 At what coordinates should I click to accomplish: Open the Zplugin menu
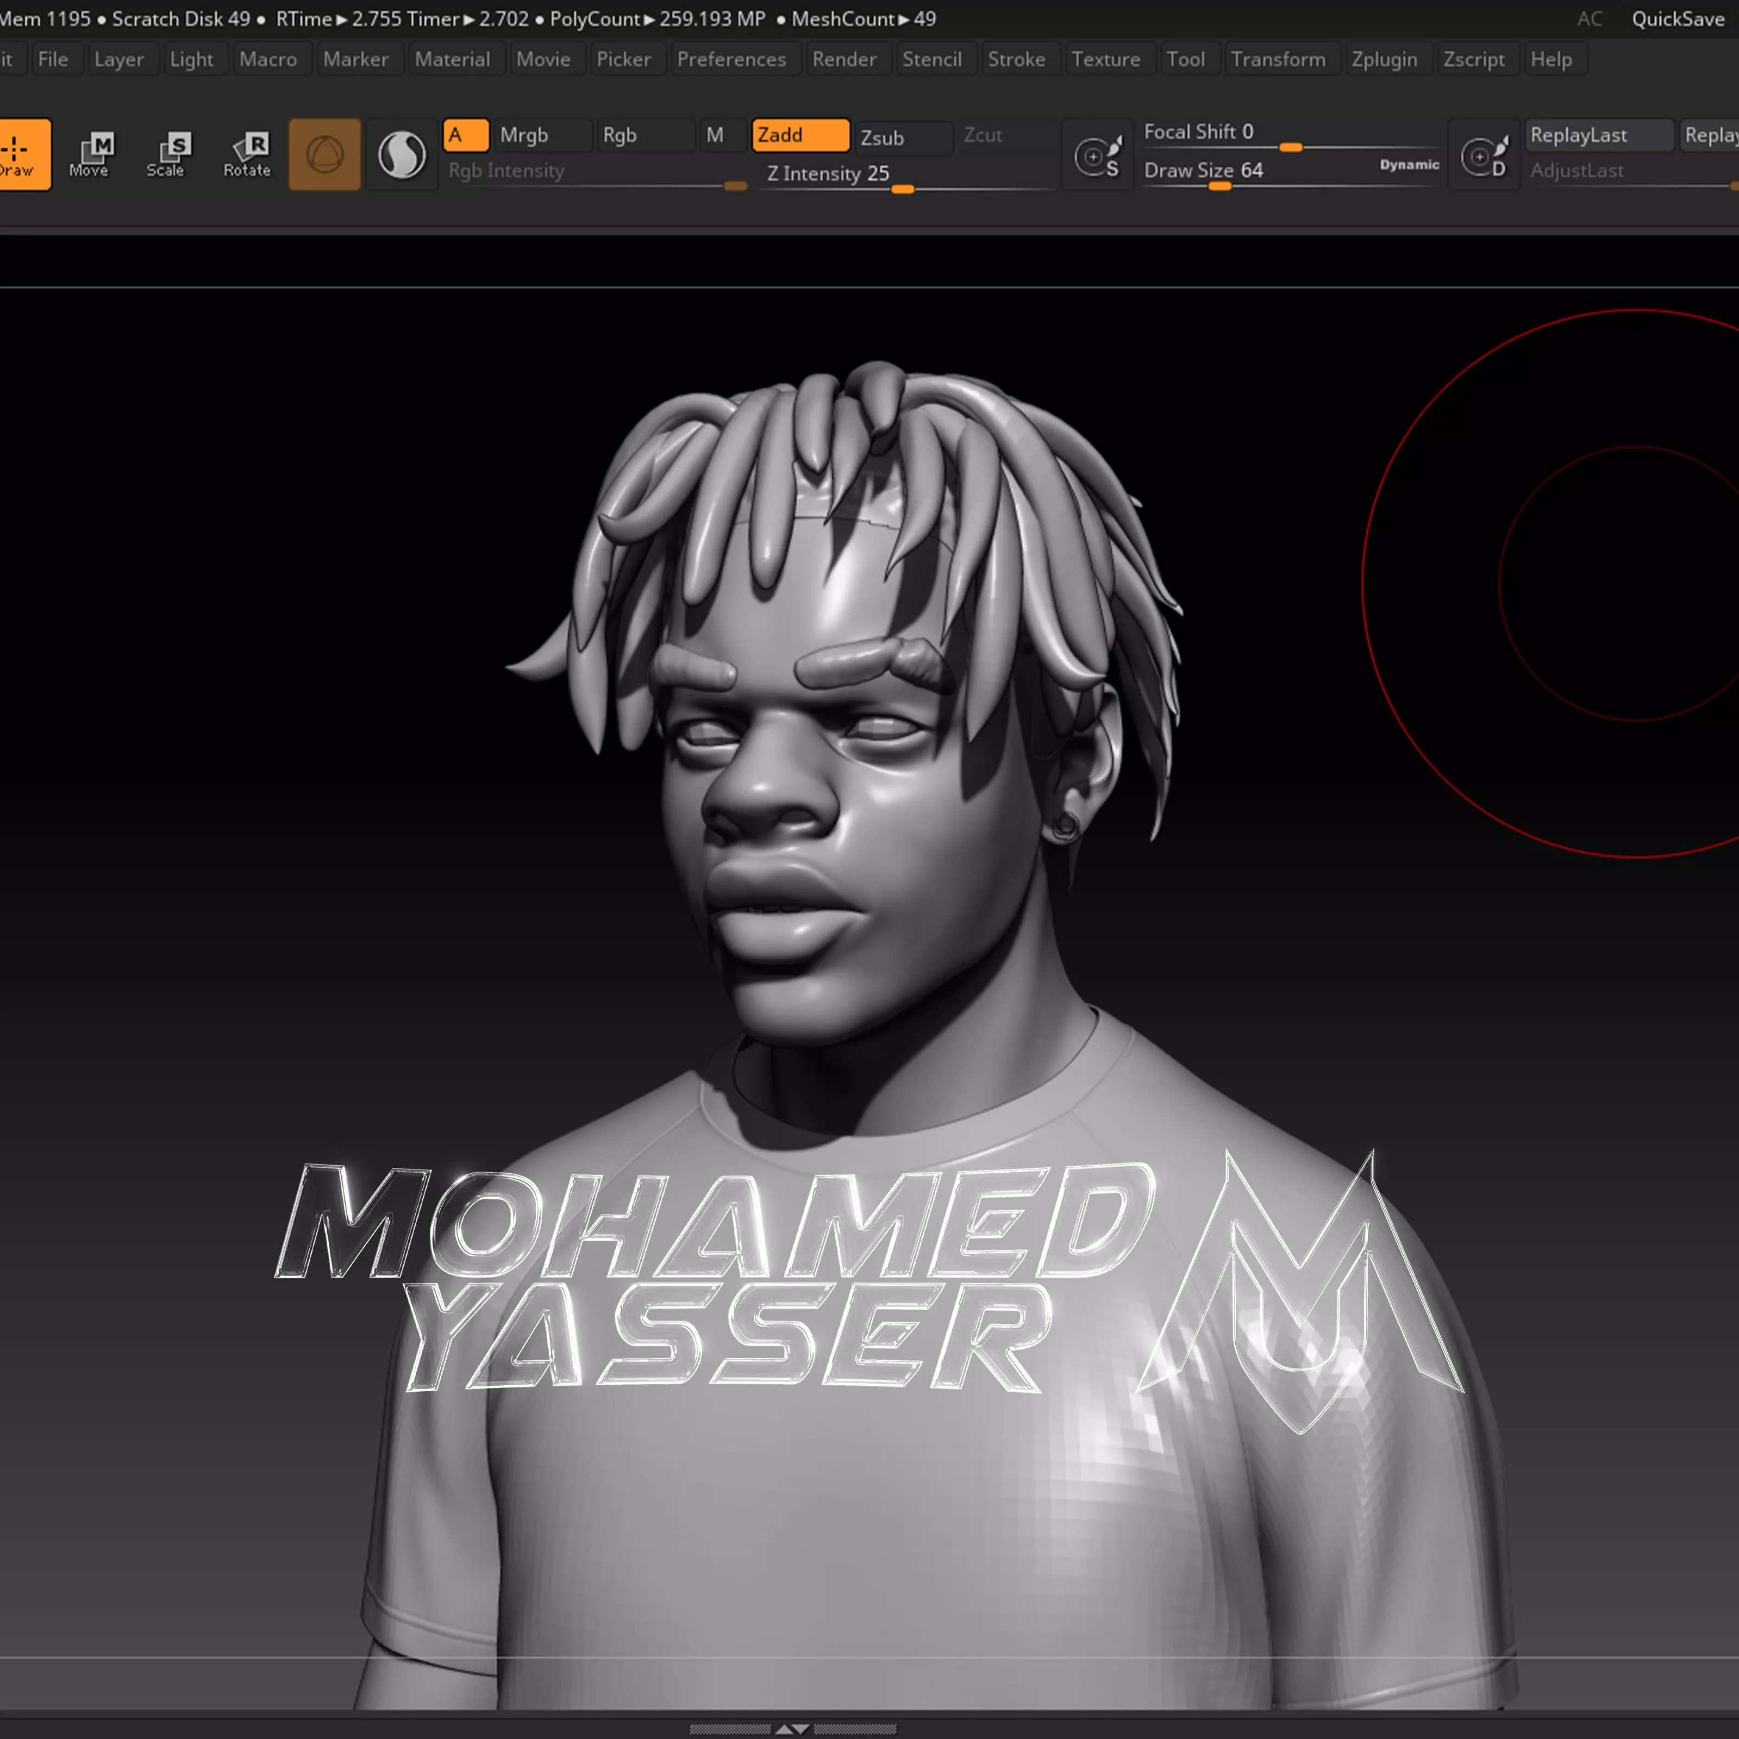coord(1384,59)
